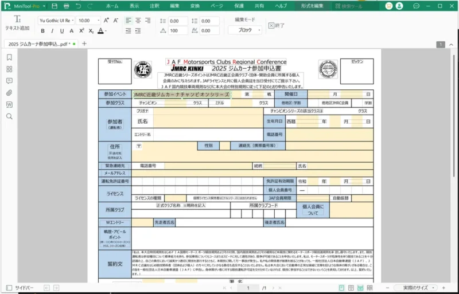
Task: Click the feedback chat bubble icon
Action: click(416, 6)
